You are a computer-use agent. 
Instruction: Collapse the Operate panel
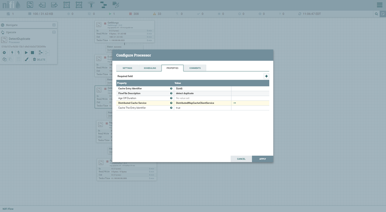point(54,32)
